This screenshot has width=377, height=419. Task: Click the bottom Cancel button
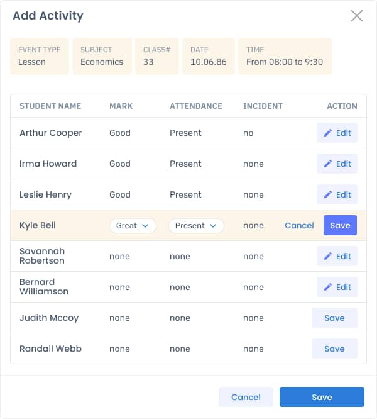(x=246, y=397)
